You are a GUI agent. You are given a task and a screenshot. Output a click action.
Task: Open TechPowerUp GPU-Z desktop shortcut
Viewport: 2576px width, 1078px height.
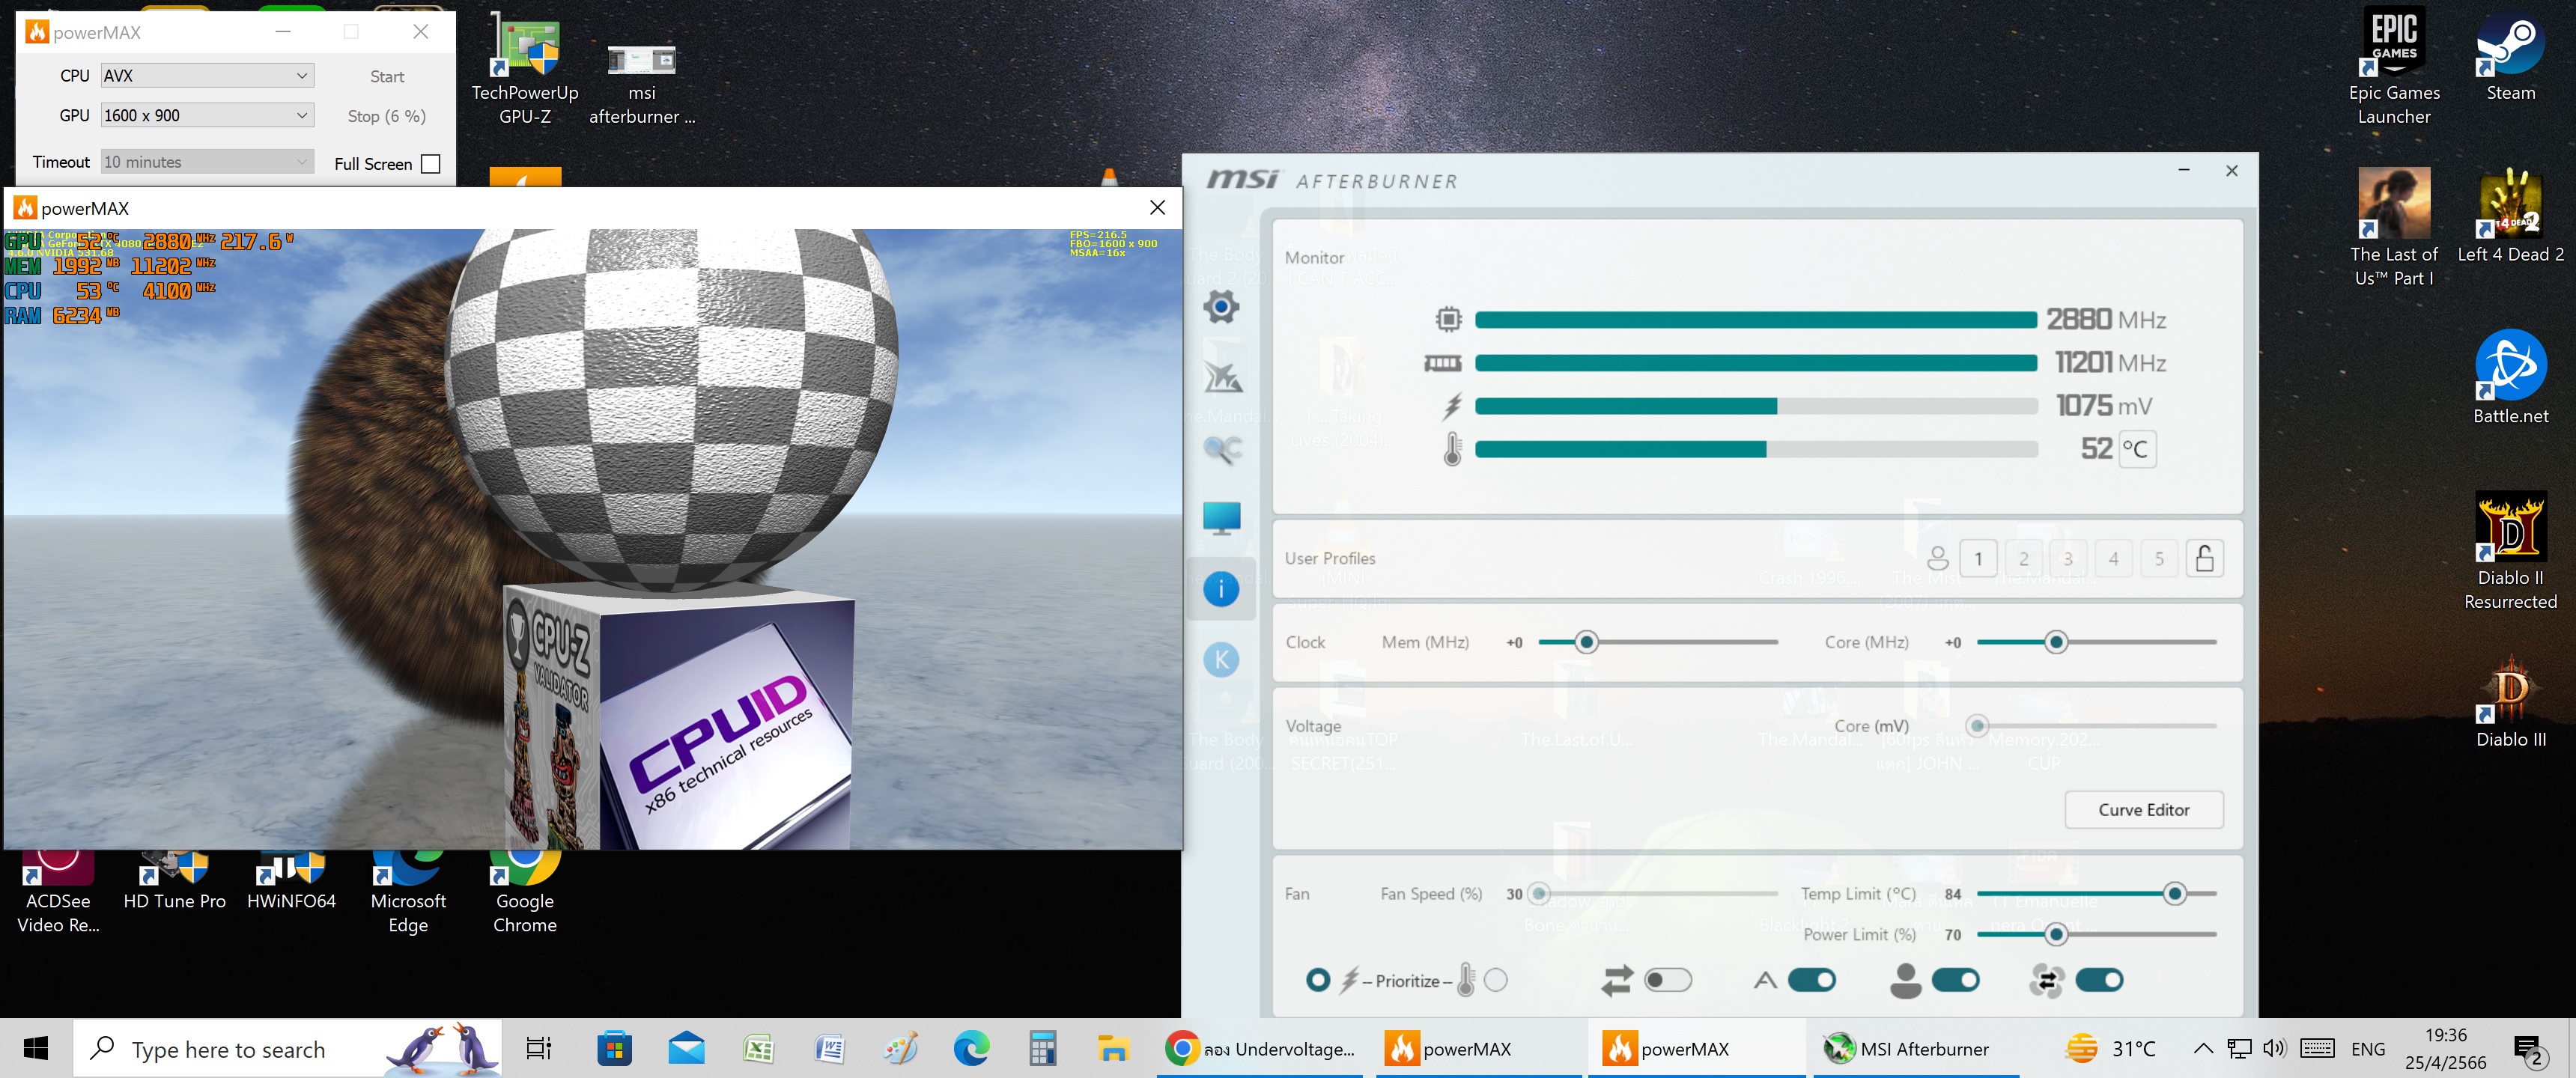[525, 70]
